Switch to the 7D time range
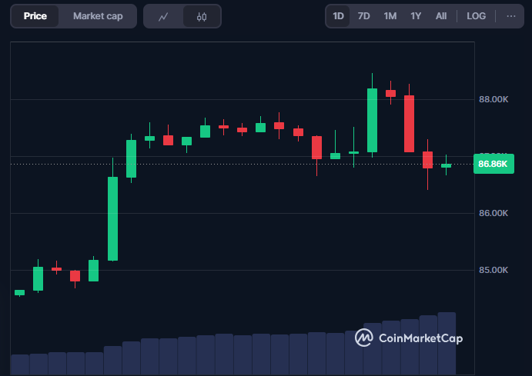This screenshot has height=376, width=532. tap(364, 16)
